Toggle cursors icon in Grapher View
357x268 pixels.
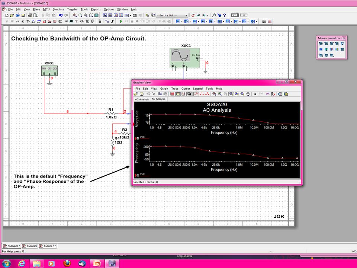pos(183,94)
